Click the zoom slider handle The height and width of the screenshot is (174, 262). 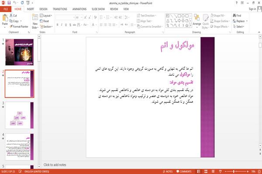[234, 171]
